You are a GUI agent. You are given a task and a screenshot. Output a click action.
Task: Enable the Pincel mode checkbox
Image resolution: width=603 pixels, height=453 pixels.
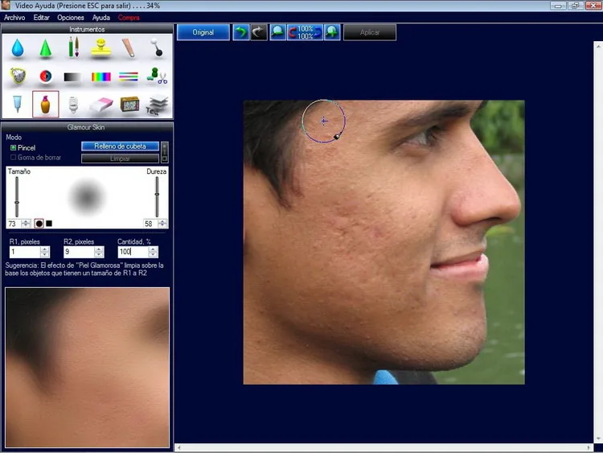[13, 147]
